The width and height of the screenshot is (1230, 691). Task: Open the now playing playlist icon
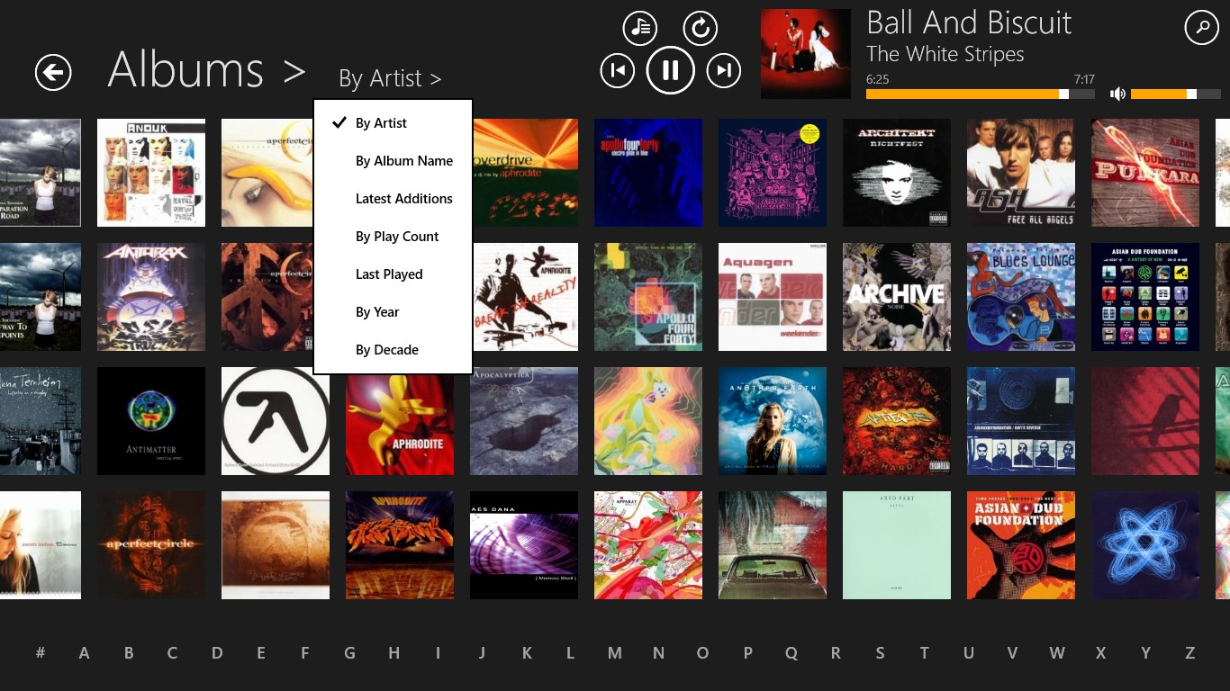coord(640,28)
